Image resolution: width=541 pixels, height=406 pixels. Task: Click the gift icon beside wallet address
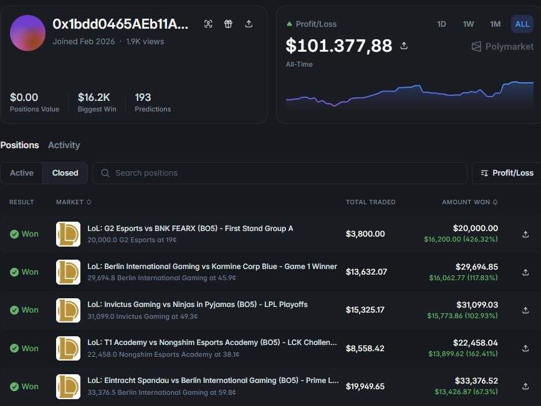click(228, 24)
